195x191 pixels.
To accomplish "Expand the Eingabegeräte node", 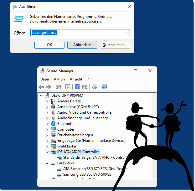I will (x=47, y=141).
